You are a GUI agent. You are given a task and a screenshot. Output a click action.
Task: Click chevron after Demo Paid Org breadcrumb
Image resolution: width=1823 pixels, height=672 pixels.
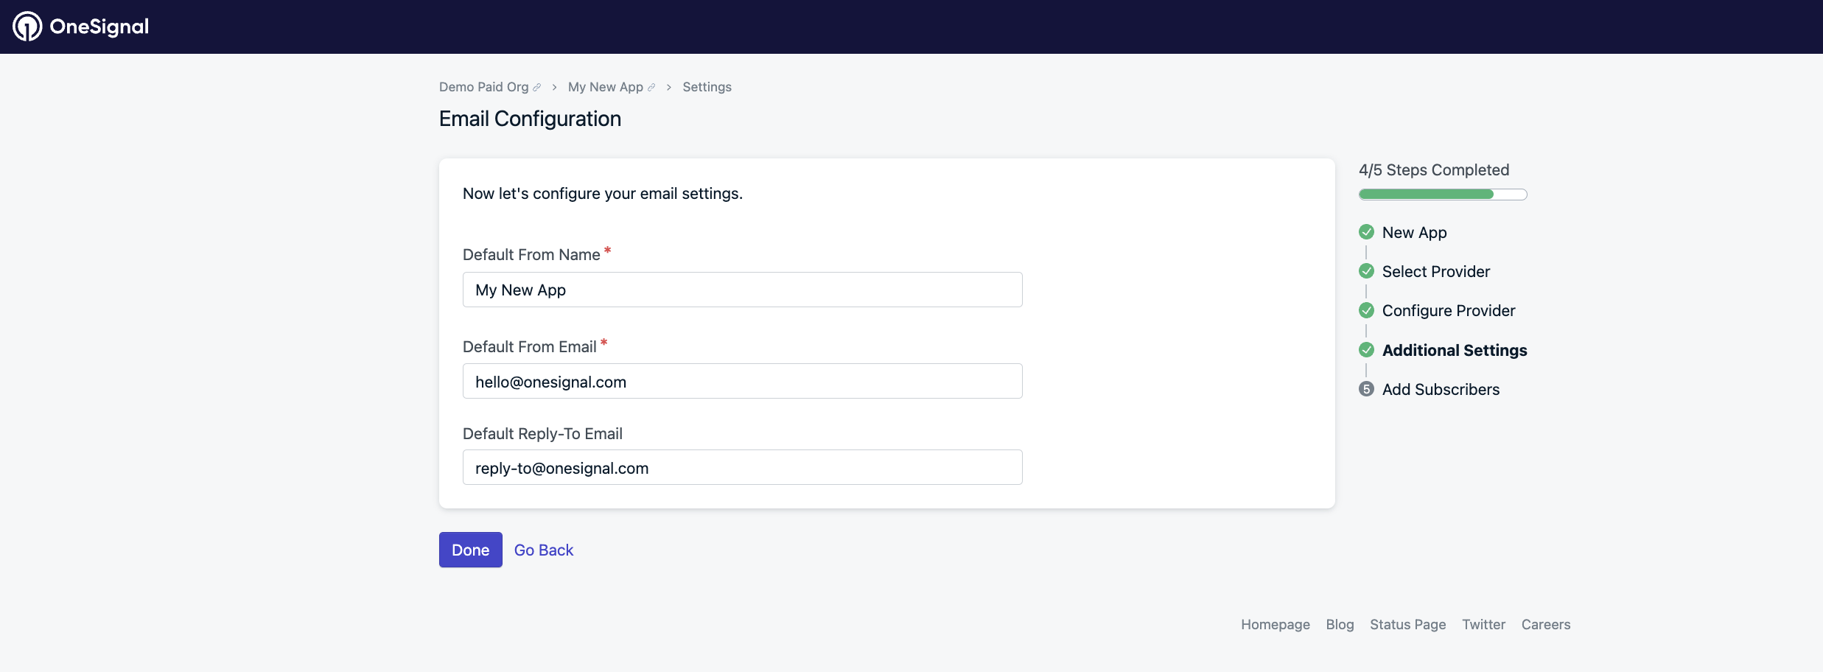pos(554,87)
